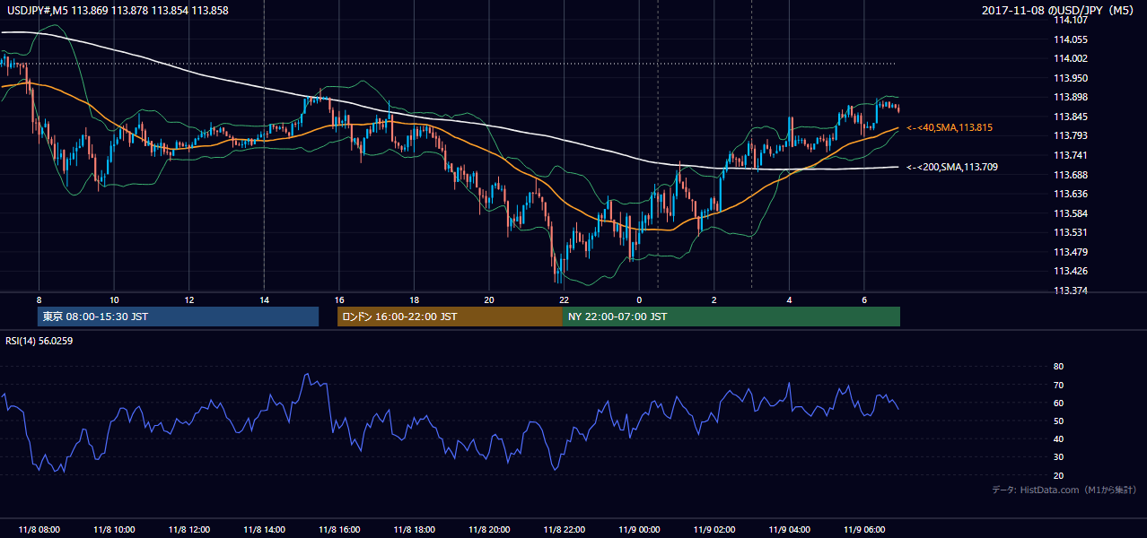The image size is (1147, 538).
Task: Click hour tick 18 under price chart
Action: click(x=414, y=299)
